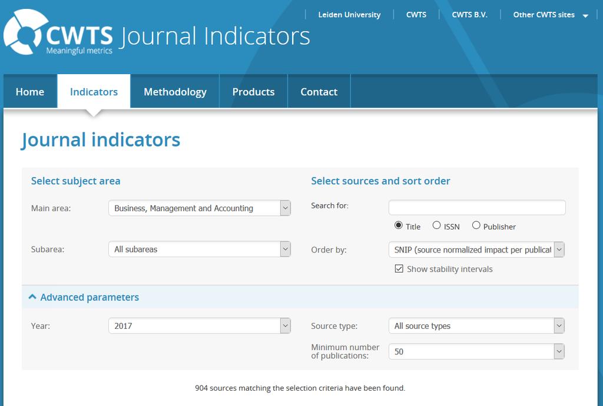Screen dimensions: 603x406
Task: Collapse Advanced parameters using the chevron icon
Action: pos(33,297)
